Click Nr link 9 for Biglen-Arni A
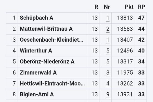 click(108, 94)
